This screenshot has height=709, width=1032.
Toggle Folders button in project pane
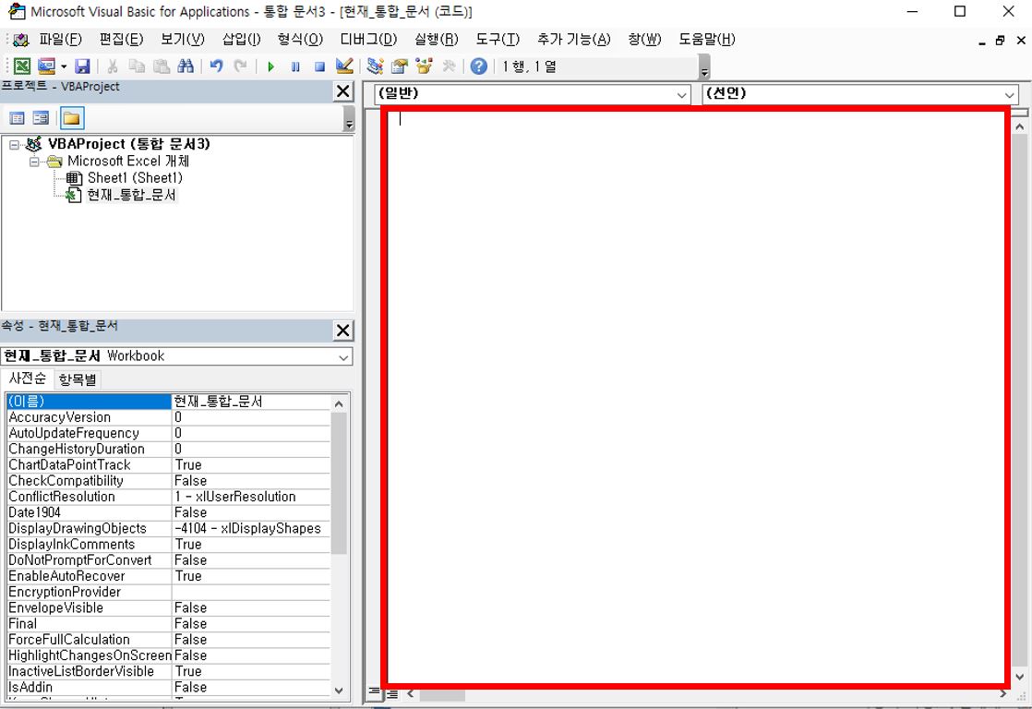tap(72, 118)
